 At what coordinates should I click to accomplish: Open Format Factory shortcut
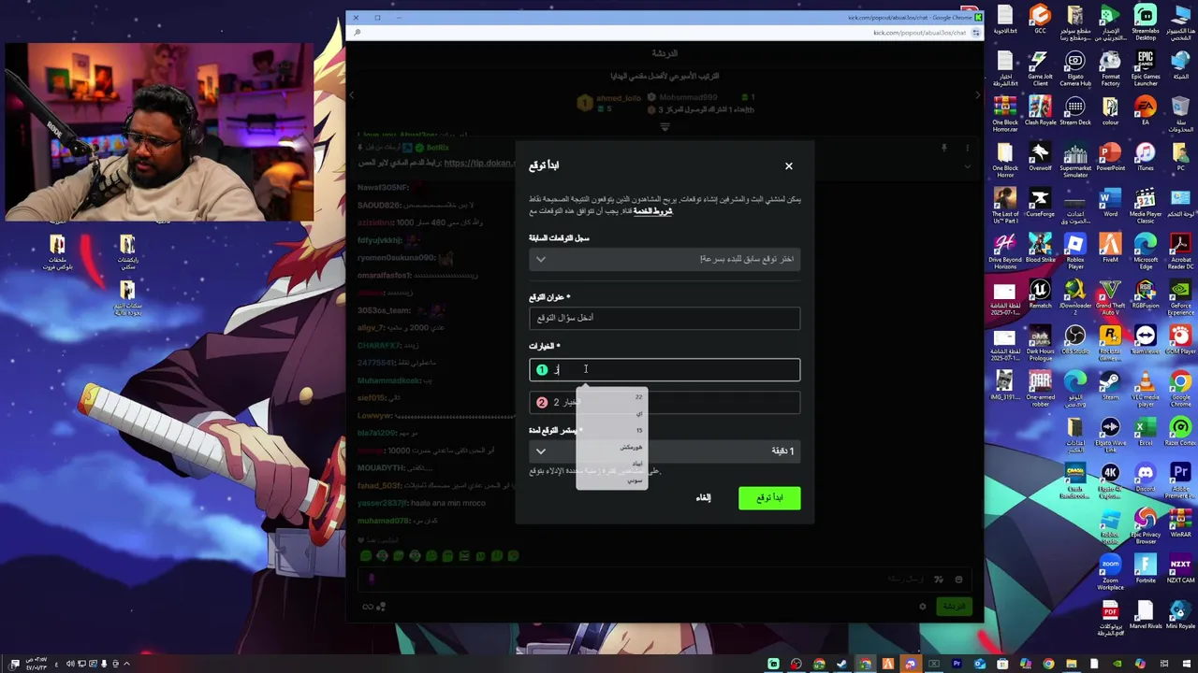pos(1110,68)
